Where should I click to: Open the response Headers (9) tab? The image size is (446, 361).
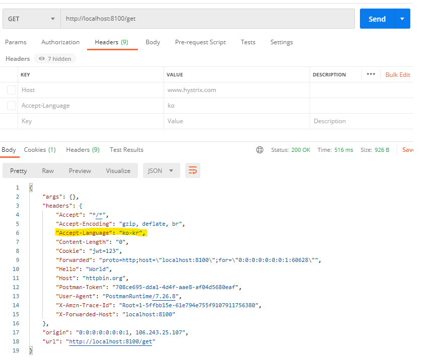(83, 150)
